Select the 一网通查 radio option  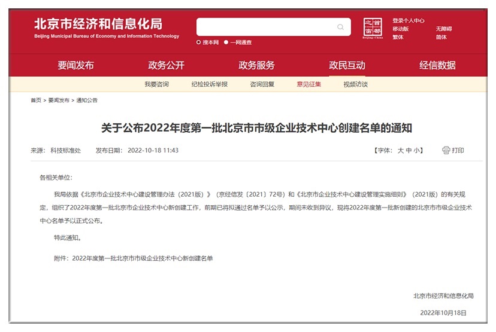coord(226,42)
